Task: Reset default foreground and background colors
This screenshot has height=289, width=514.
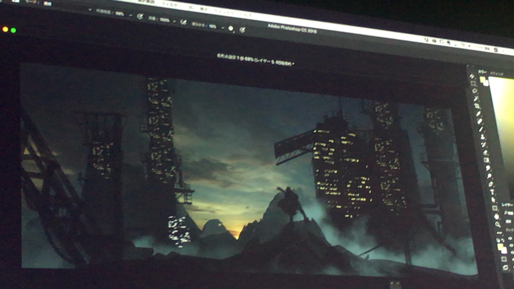Action: pyautogui.click(x=498, y=240)
